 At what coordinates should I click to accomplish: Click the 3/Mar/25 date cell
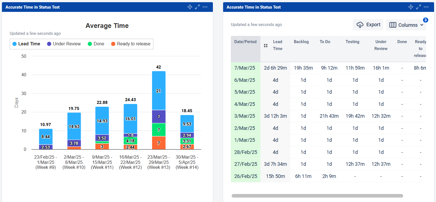(245, 116)
